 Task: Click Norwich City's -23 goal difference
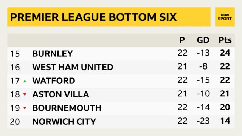tap(203, 121)
